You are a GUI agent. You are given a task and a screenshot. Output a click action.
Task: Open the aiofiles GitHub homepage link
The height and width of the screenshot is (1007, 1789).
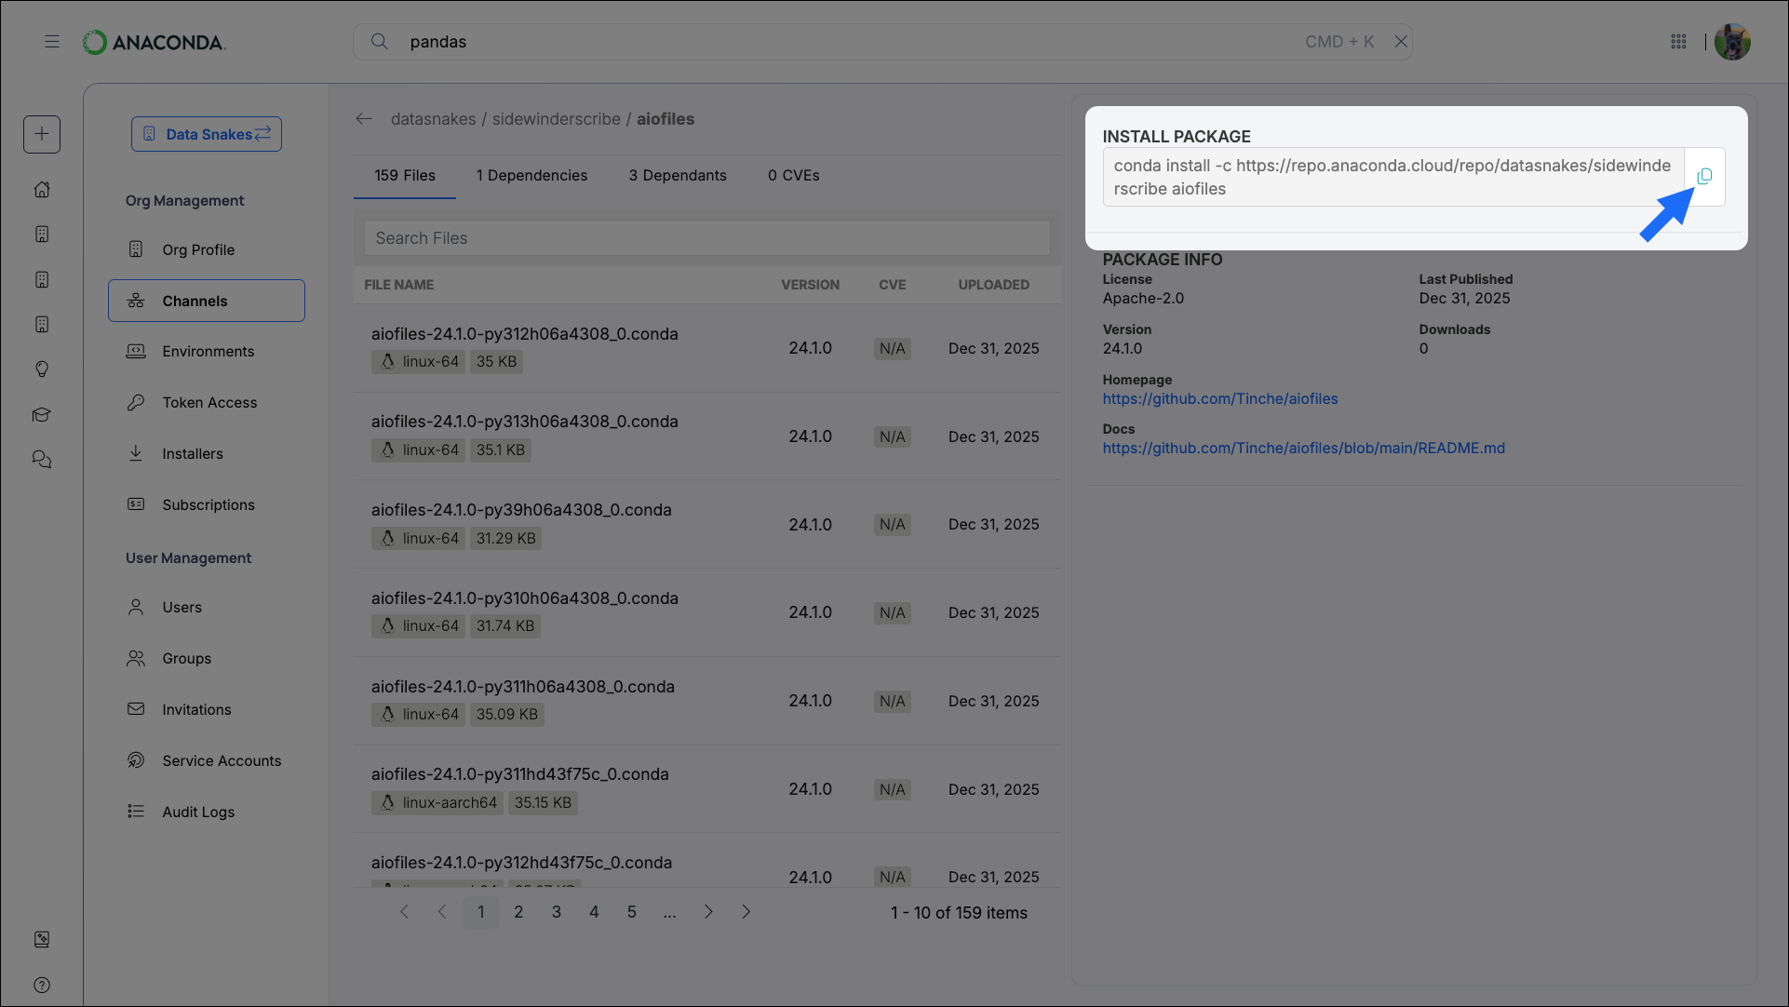[x=1219, y=398]
